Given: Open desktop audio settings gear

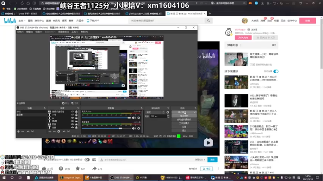Looking at the screenshot, I should point(138,128).
